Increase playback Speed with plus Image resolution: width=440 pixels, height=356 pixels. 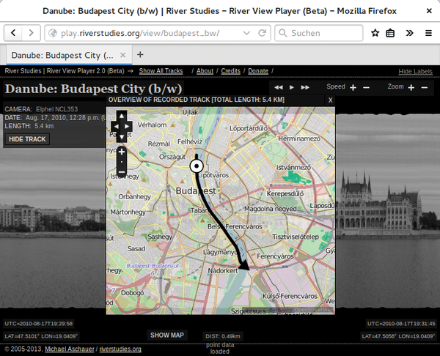tap(353, 87)
